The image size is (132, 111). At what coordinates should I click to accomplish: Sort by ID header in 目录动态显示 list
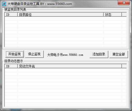click(11, 66)
